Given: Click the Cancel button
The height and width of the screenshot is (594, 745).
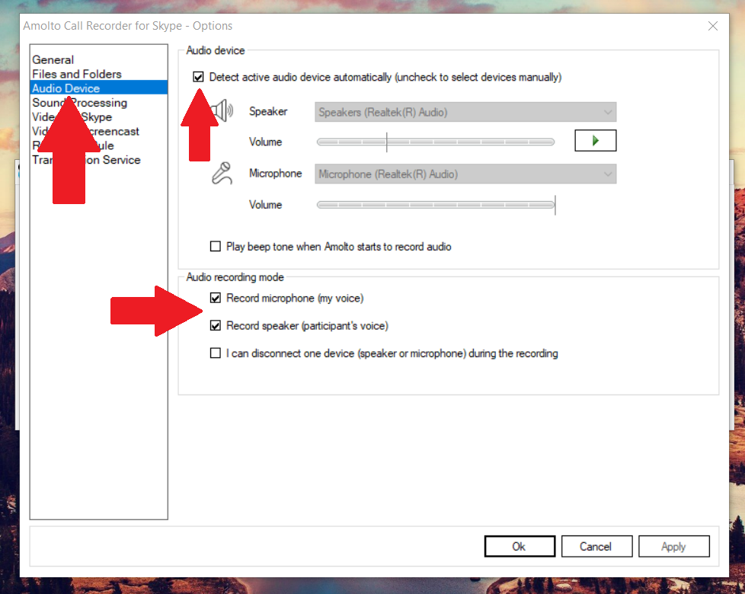Looking at the screenshot, I should click(x=596, y=547).
